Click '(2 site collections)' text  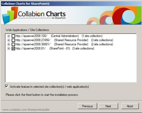click(102, 44)
